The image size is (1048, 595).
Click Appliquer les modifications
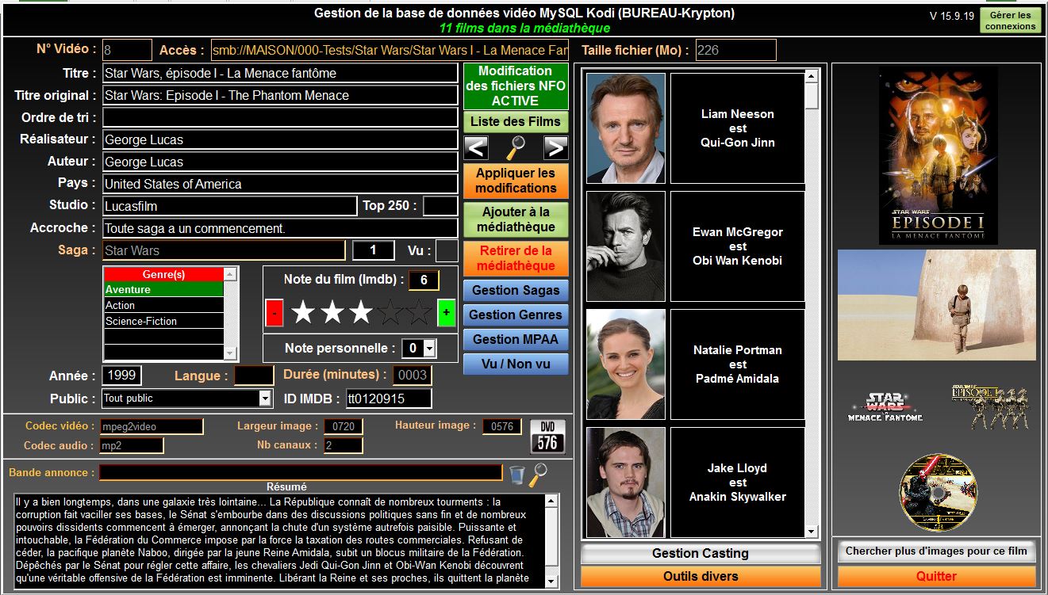(516, 181)
